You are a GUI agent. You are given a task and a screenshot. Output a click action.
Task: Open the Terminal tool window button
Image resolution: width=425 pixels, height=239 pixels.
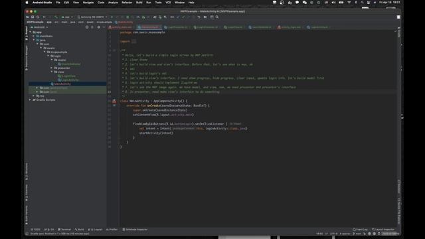pos(64,230)
